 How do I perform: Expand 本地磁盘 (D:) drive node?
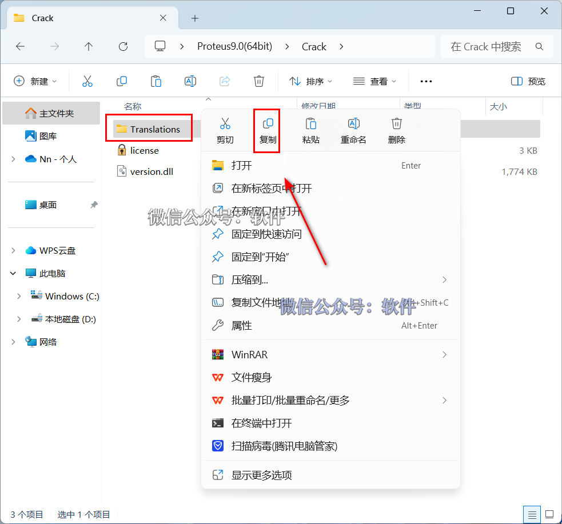point(19,319)
